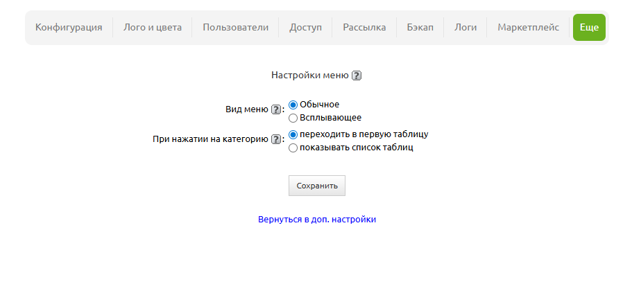Viewport: 632px width, 284px height.
Task: Open help icon next to Настройки меню
Action: coord(357,76)
